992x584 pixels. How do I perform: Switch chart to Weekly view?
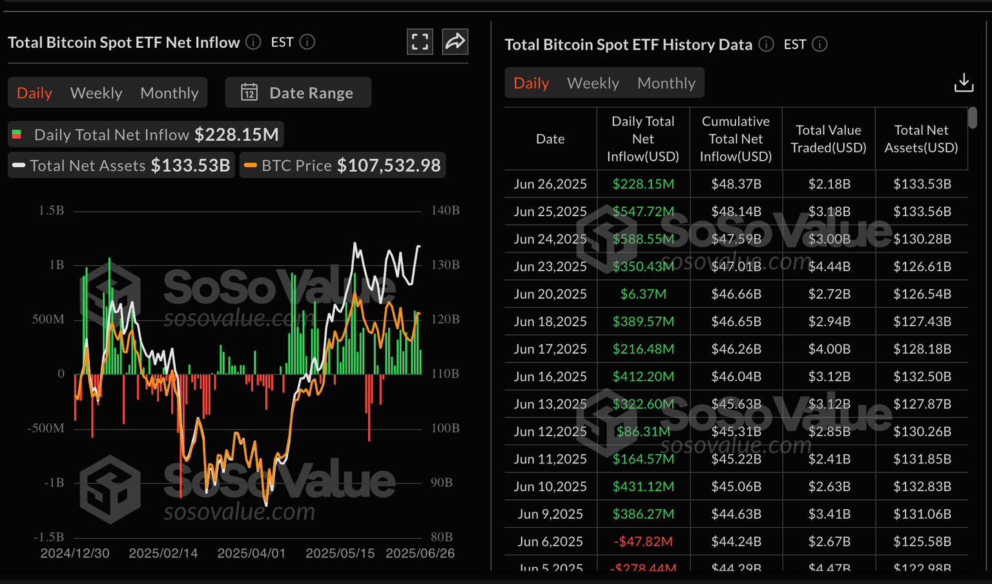[x=96, y=92]
